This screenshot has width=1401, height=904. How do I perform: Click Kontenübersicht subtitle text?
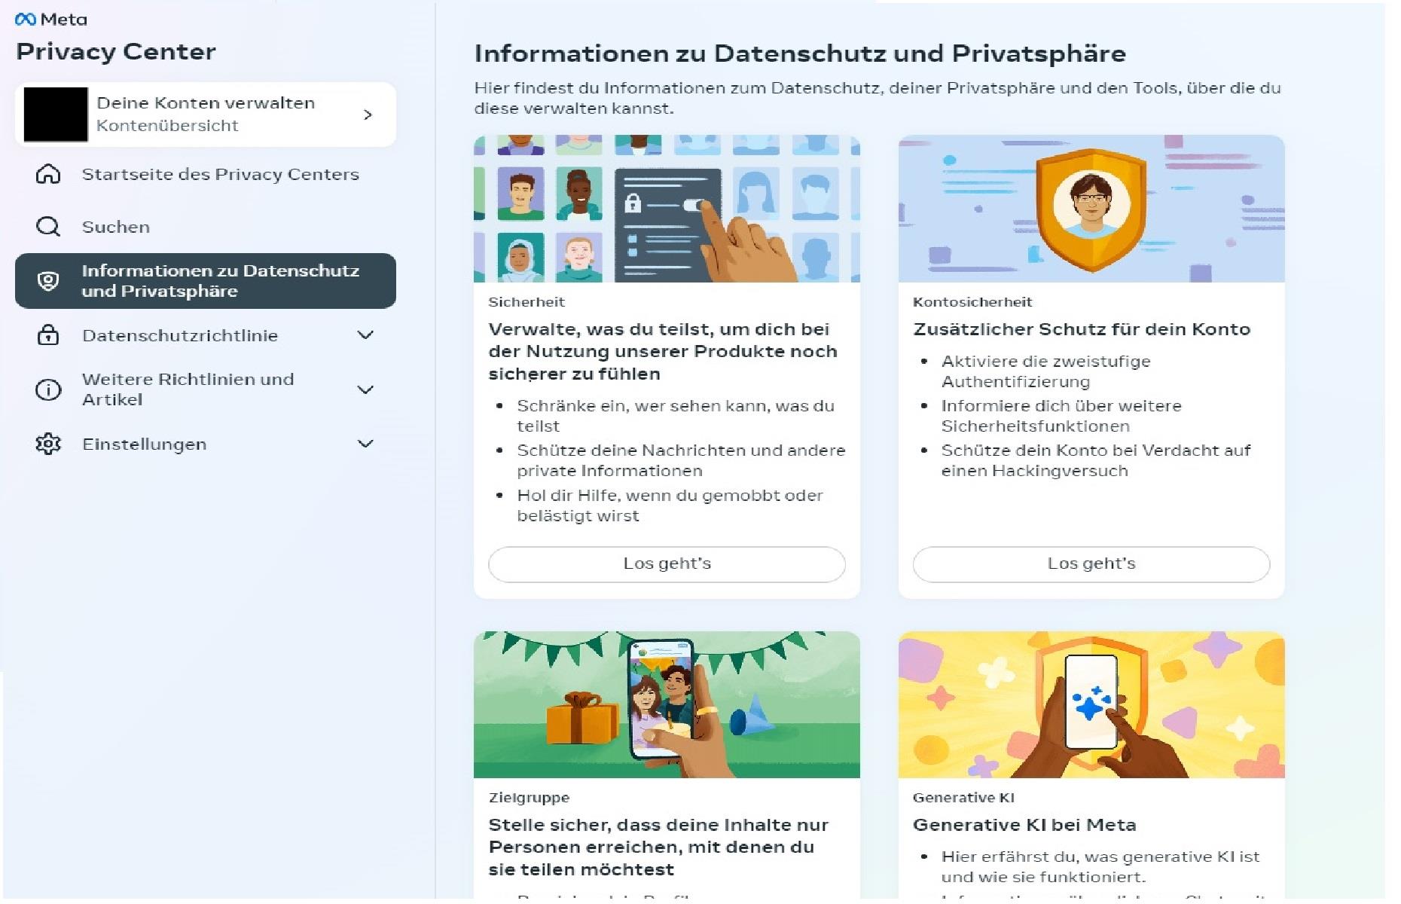[x=167, y=126]
